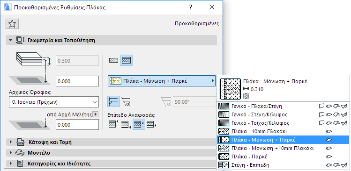Select basic slab structure icon
The width and height of the screenshot is (351, 171).
click(x=113, y=60)
